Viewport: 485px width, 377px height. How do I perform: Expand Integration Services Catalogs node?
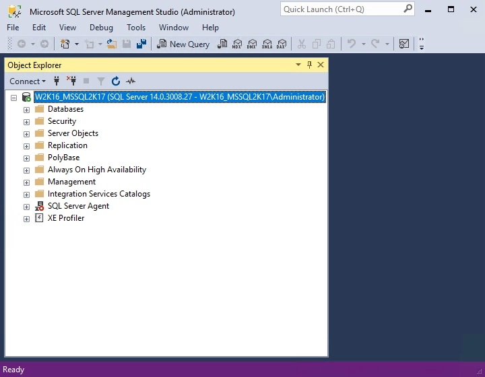[x=26, y=195]
